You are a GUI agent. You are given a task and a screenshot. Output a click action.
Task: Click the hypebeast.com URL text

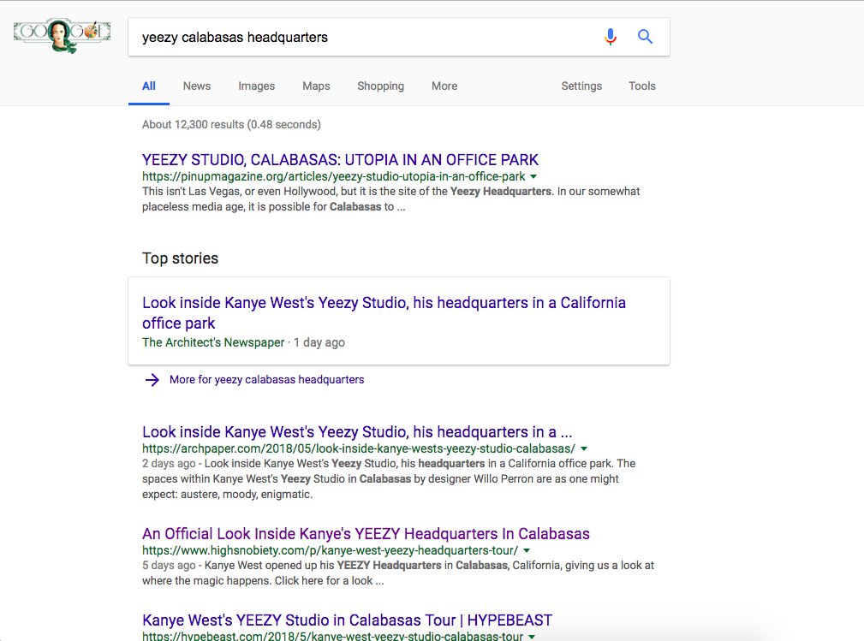[x=332, y=636]
